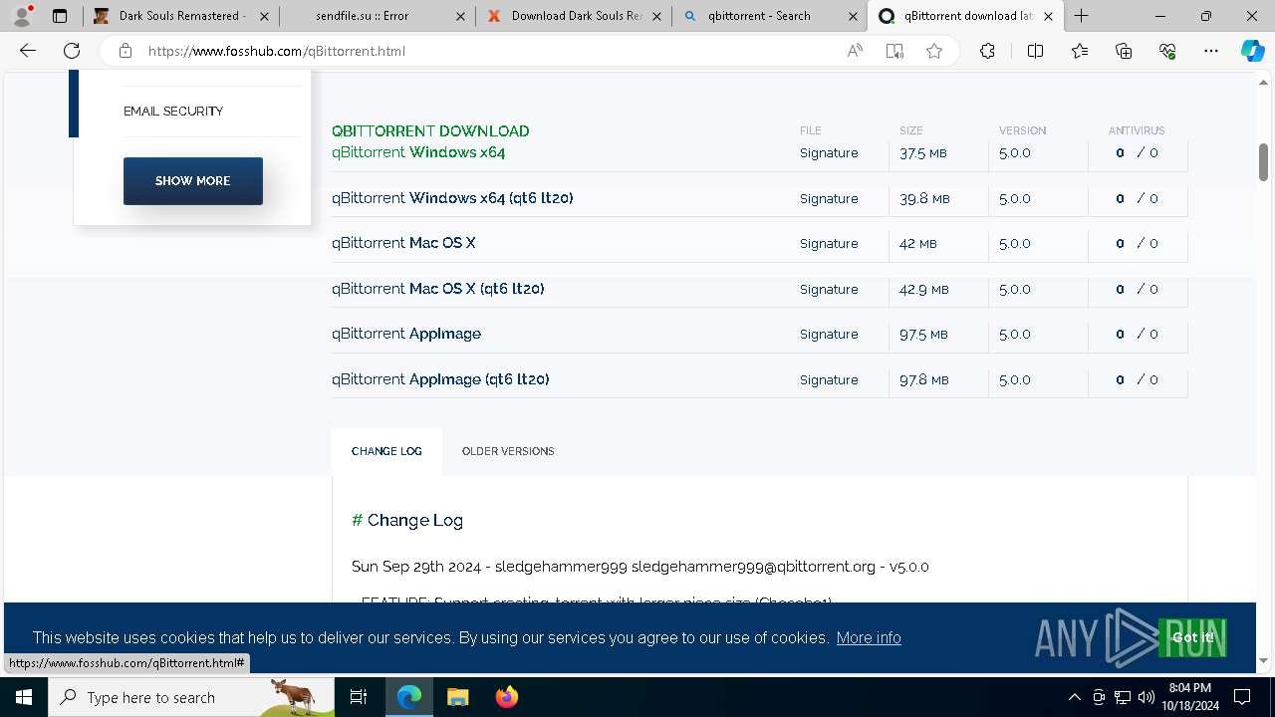Show hidden system tray icons
1275x717 pixels.
pos(1074,697)
